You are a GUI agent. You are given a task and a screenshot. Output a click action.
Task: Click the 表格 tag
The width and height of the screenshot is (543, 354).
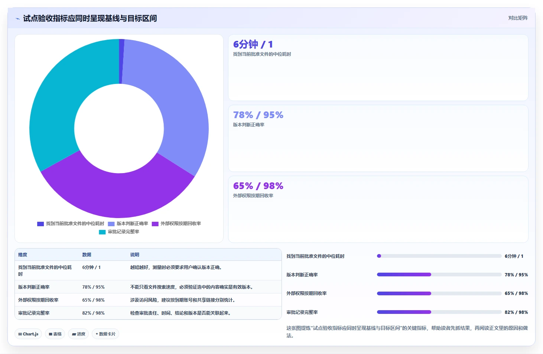click(x=55, y=334)
